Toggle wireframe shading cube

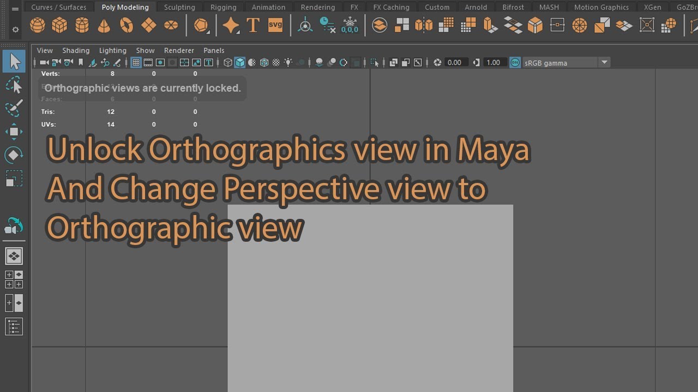pos(228,63)
